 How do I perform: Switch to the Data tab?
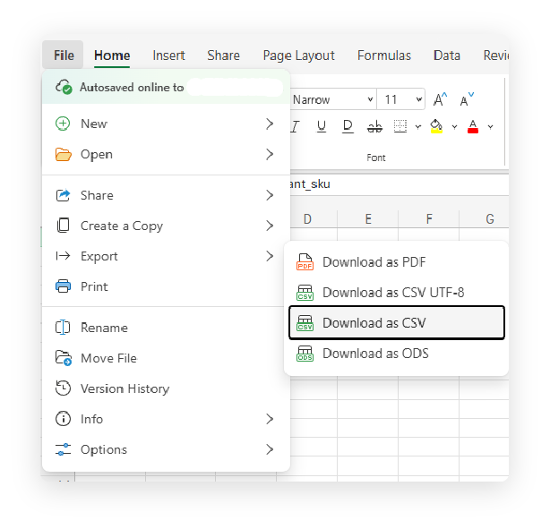446,55
